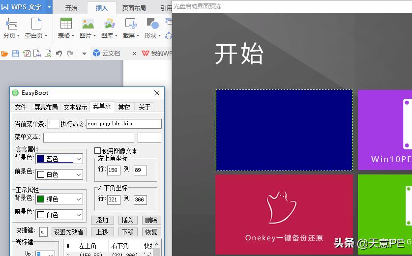The height and width of the screenshot is (256, 412).
Task: Switch to EasyBoot 屏幕布局 tab
Action: coord(46,107)
